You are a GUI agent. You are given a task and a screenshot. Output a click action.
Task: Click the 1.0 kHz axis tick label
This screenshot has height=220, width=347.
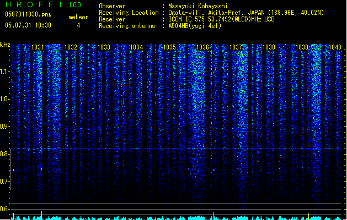(x=4, y=99)
